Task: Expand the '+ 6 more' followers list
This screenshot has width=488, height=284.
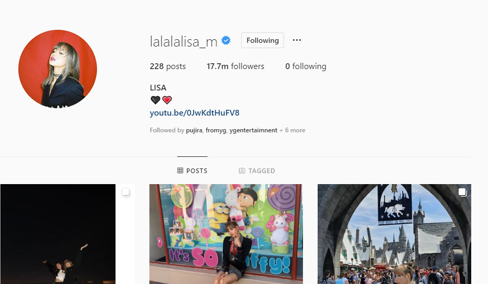Action: pos(292,130)
